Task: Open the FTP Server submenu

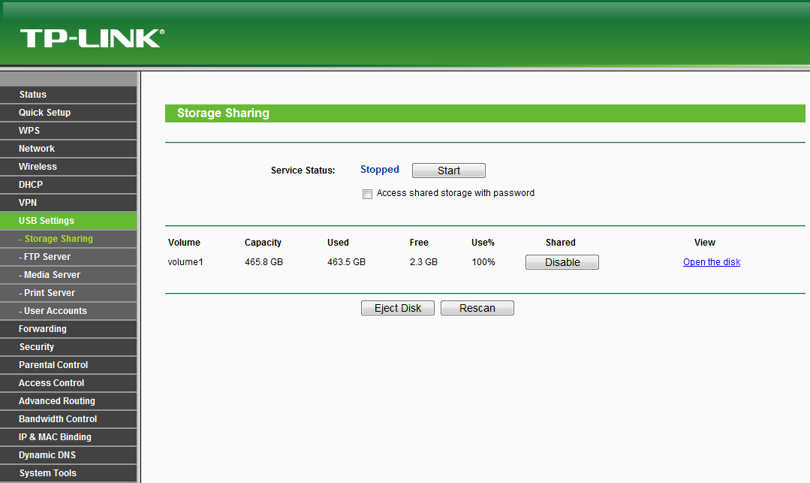Action: click(68, 257)
